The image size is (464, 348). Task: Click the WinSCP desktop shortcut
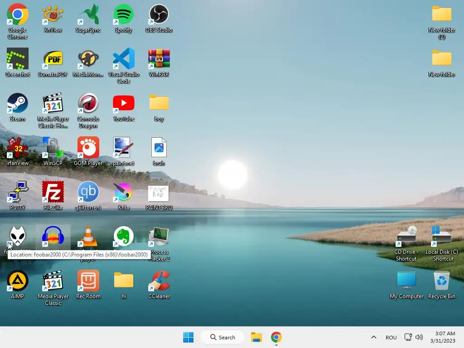(53, 147)
